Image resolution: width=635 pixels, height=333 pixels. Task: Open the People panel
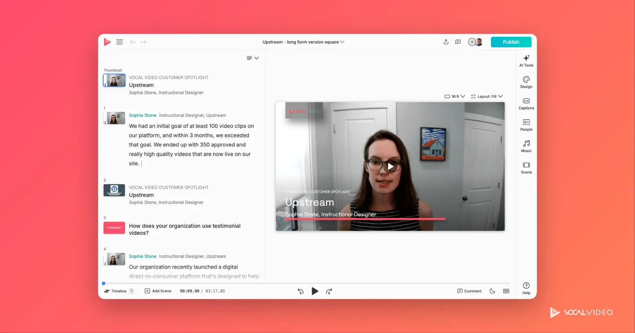coord(526,125)
